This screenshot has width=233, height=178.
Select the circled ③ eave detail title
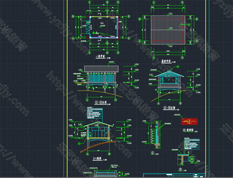coord(180,169)
